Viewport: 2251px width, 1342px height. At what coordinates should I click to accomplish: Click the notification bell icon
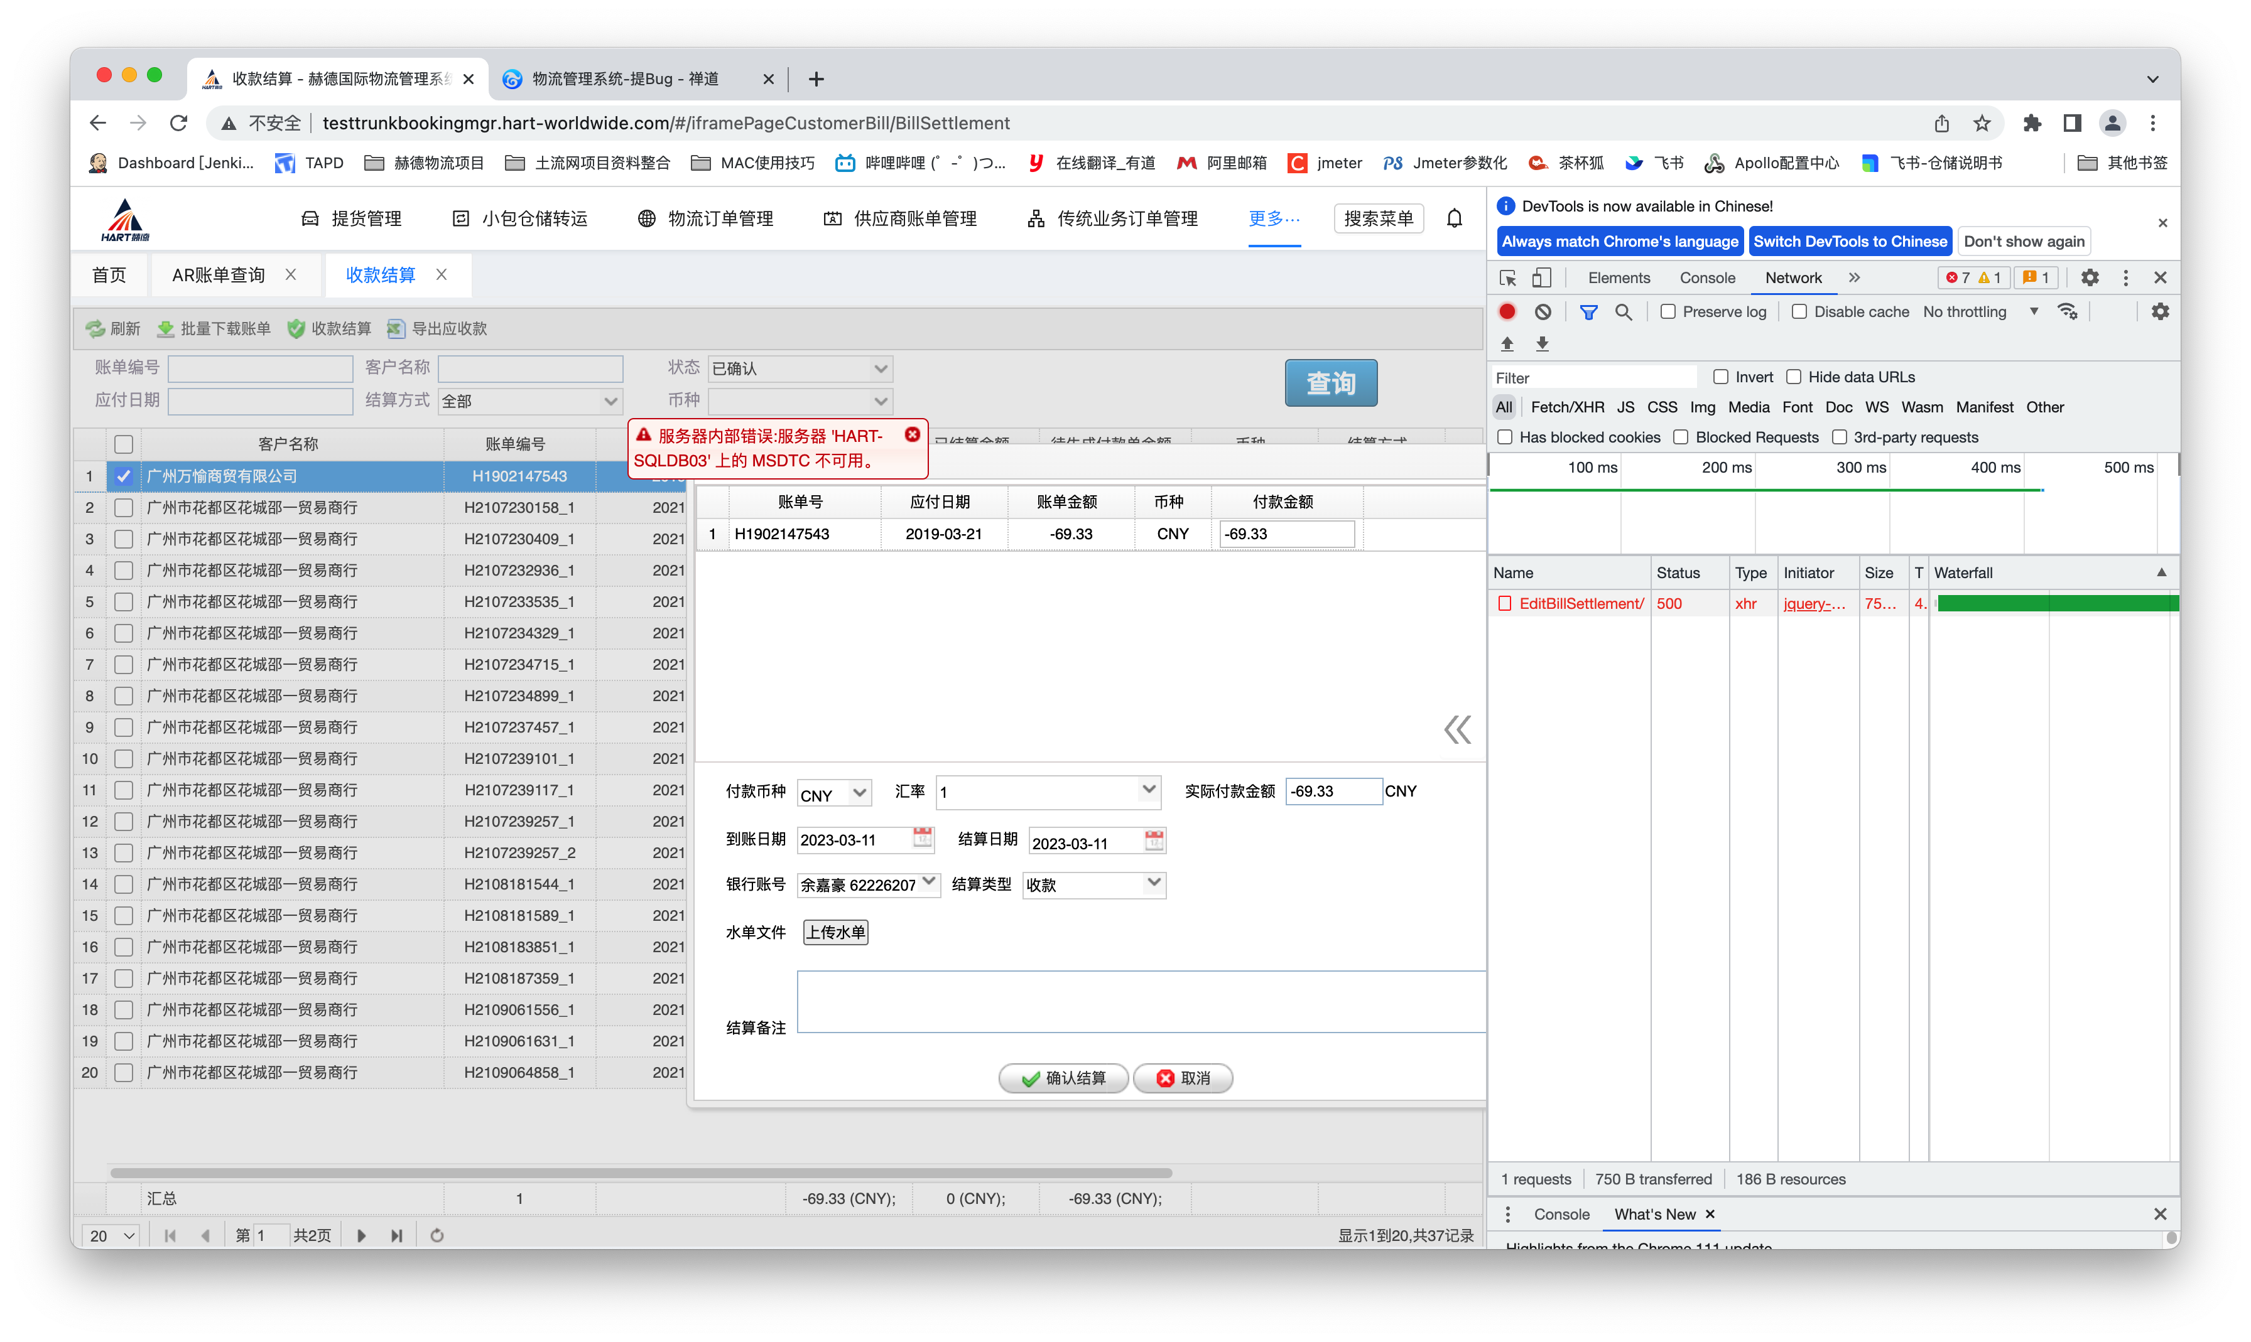click(x=1454, y=218)
